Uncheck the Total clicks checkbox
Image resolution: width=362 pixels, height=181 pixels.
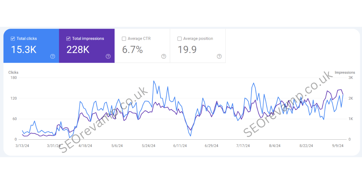[13, 39]
